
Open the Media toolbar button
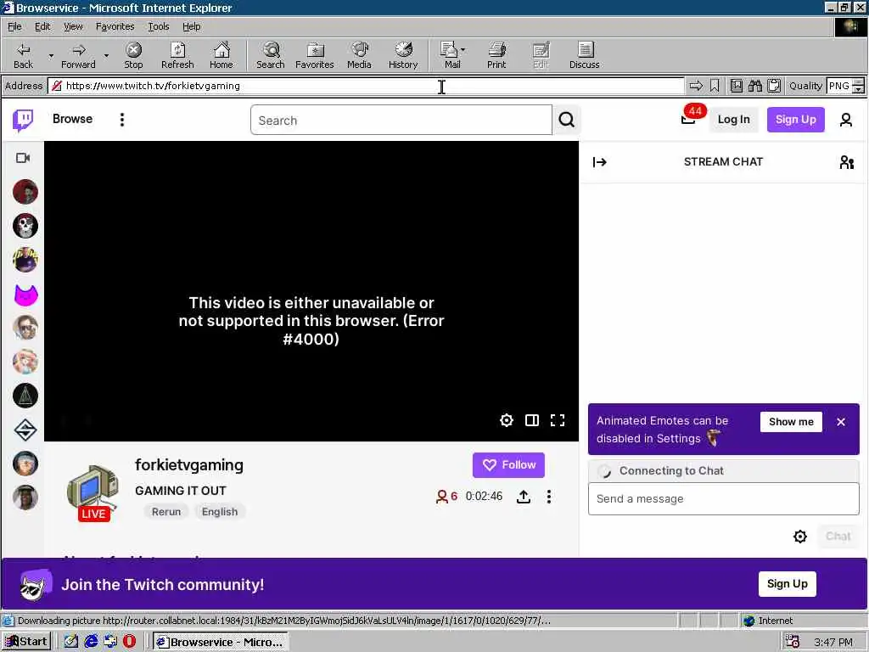[x=359, y=55]
